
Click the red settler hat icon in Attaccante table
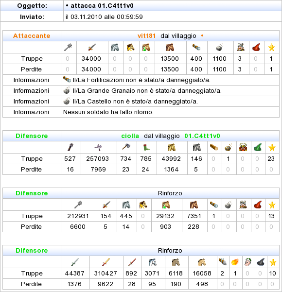point(256,47)
